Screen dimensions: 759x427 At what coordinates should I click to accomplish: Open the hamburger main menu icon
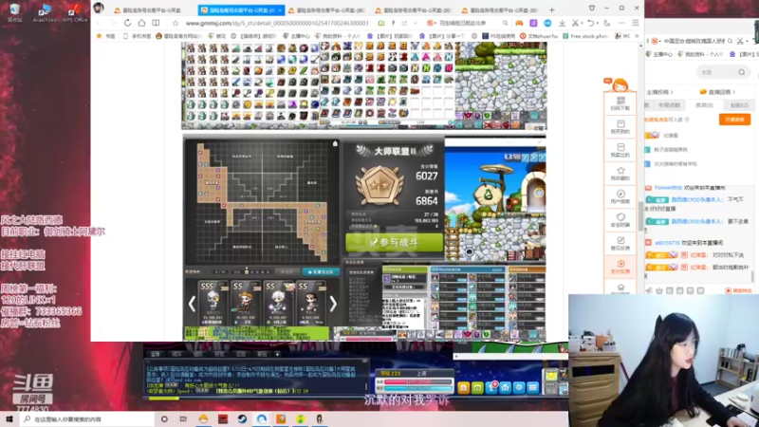pyautogui.click(x=636, y=23)
